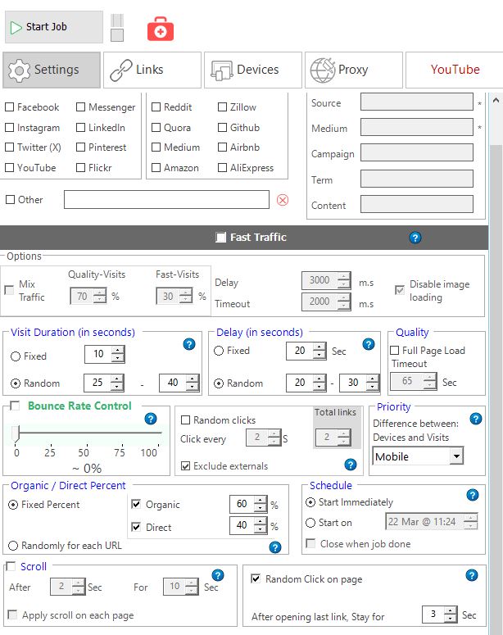Click the Other referrer text field
This screenshot has width=503, height=635.
pyautogui.click(x=166, y=200)
